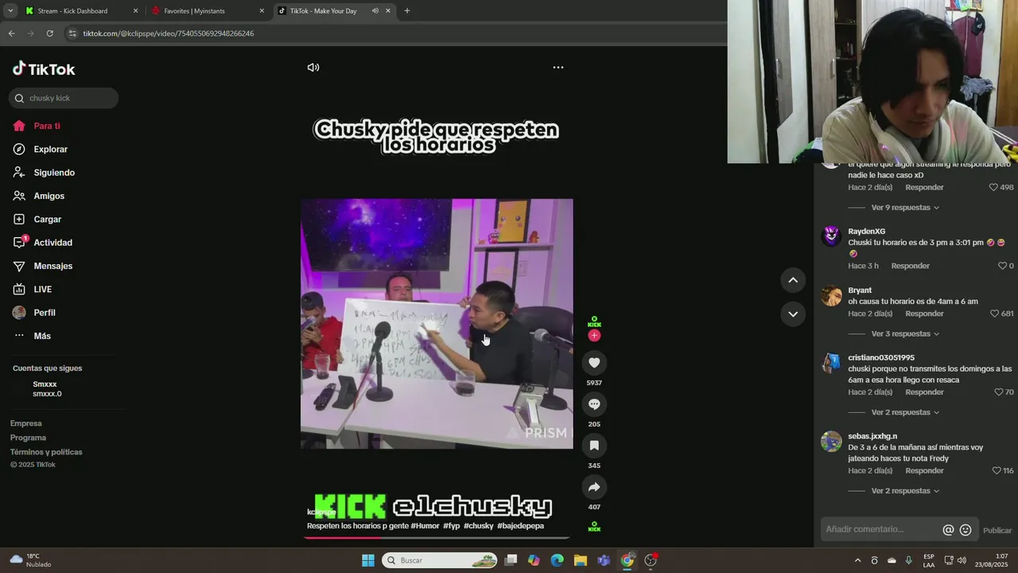Click the Publicar button

pyautogui.click(x=997, y=531)
